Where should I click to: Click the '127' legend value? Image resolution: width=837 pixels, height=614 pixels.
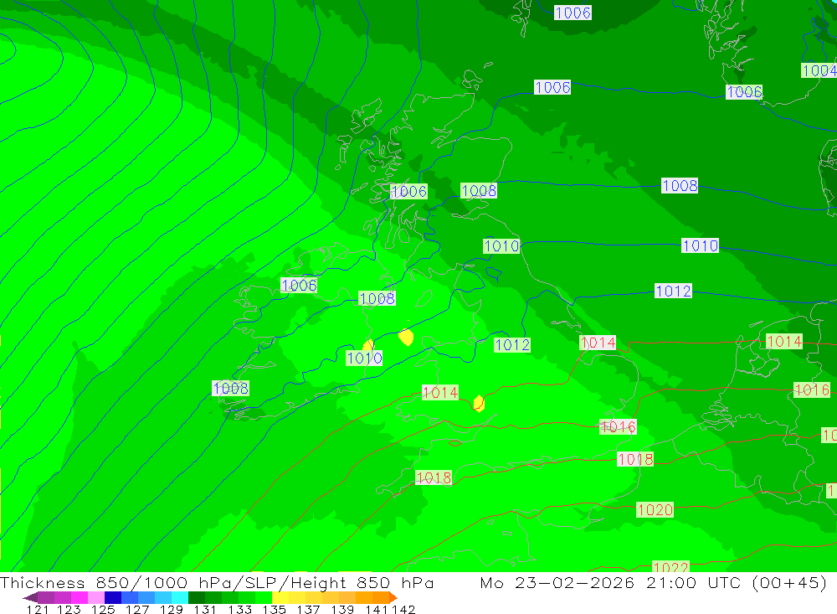click(136, 609)
